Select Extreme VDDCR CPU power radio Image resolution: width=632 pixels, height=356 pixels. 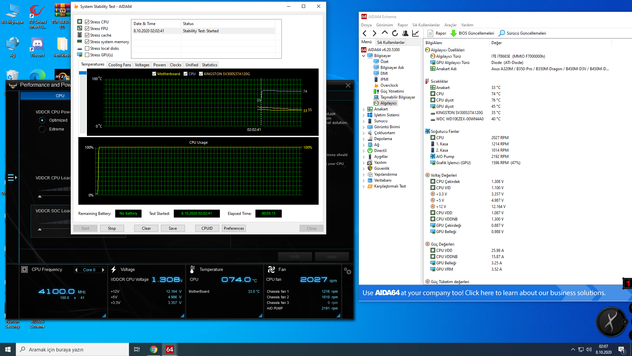42,129
